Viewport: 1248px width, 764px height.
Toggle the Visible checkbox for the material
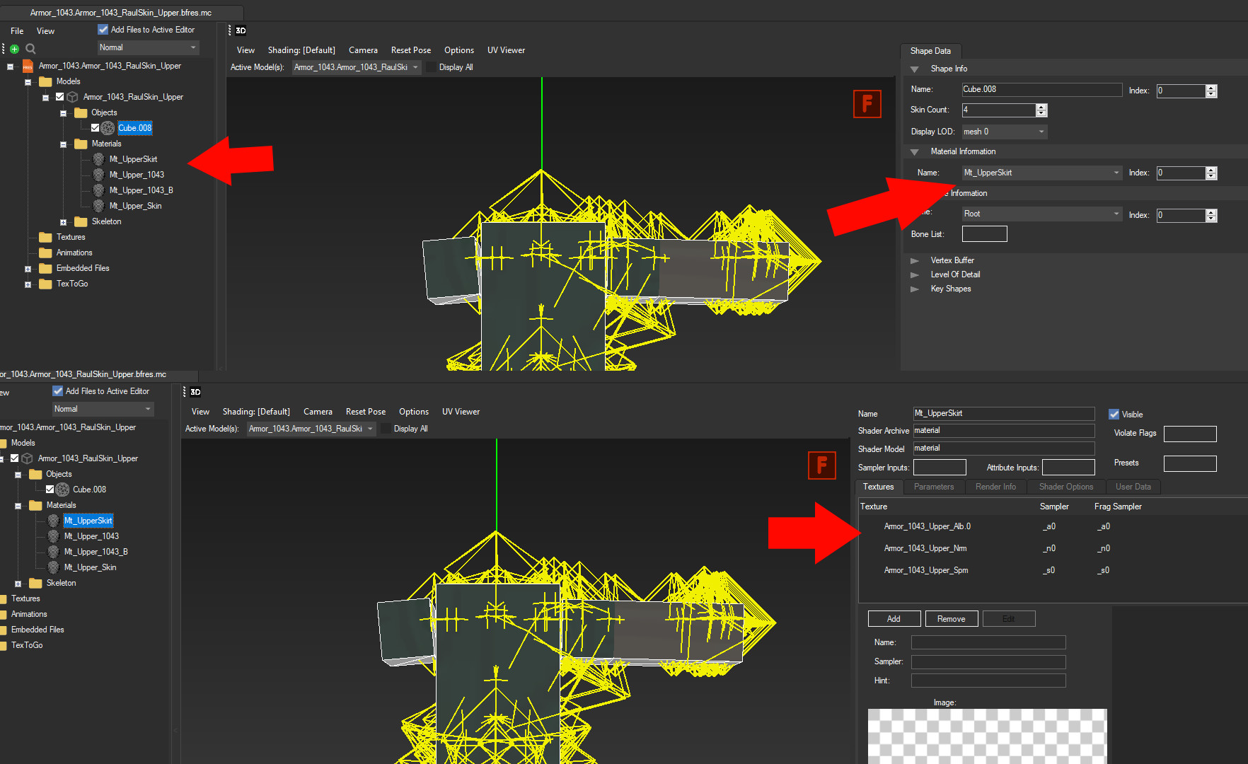(1114, 415)
